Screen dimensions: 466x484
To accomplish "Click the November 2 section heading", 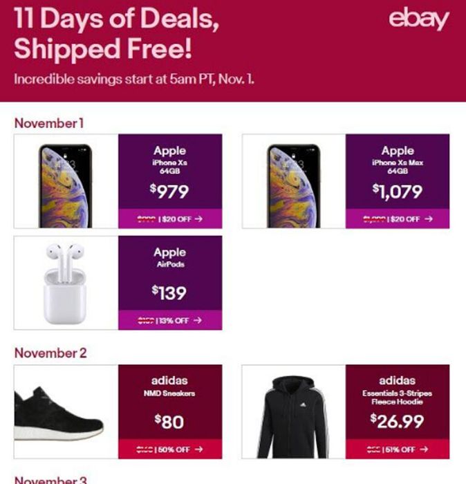I will [x=50, y=353].
